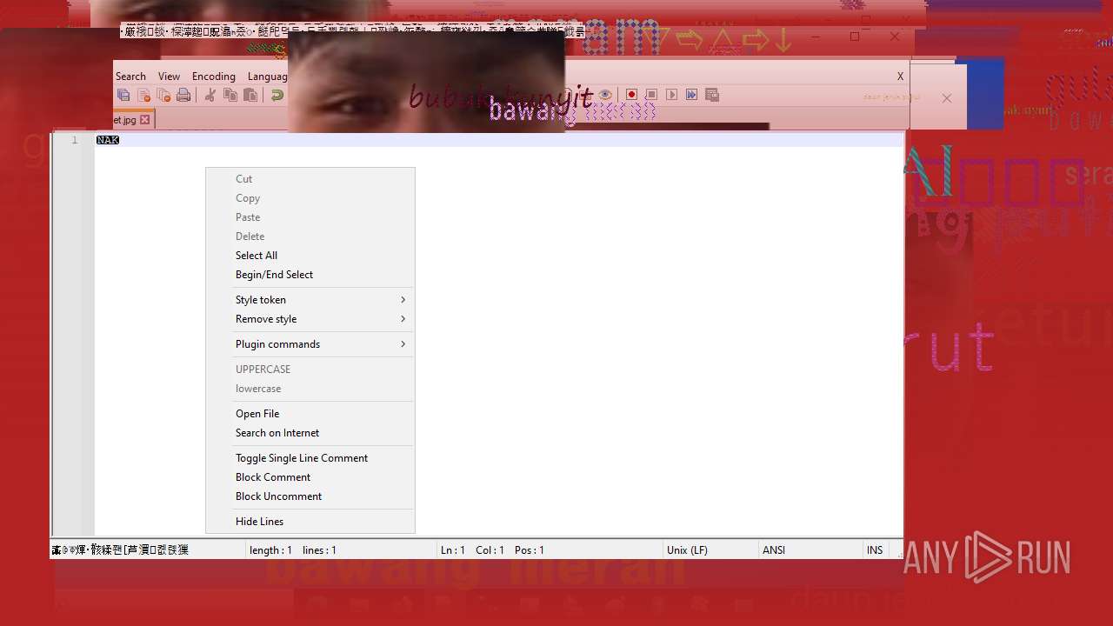Screen dimensions: 1113x626
Task: Toggle the eye Monitoring toolbar icon
Action: tap(605, 94)
